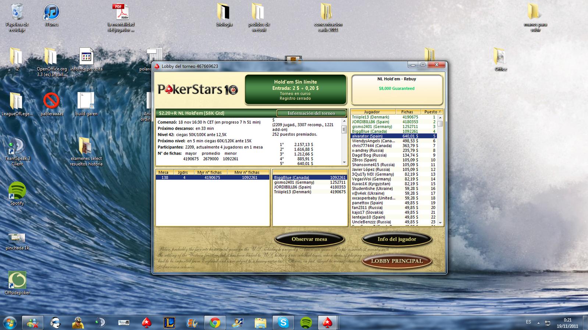Open Google Chrome from the taskbar
The image size is (588, 330).
tap(215, 323)
